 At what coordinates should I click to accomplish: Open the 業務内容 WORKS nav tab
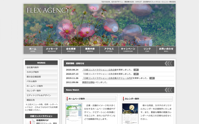pos(90,50)
